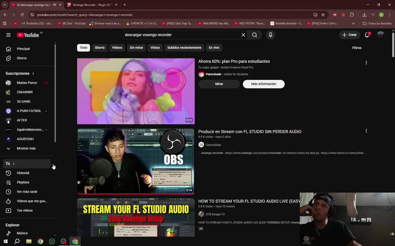Click the CenturiDilan channel avatar
Image resolution: width=395 pixels, height=246 pixels.
tap(201, 145)
